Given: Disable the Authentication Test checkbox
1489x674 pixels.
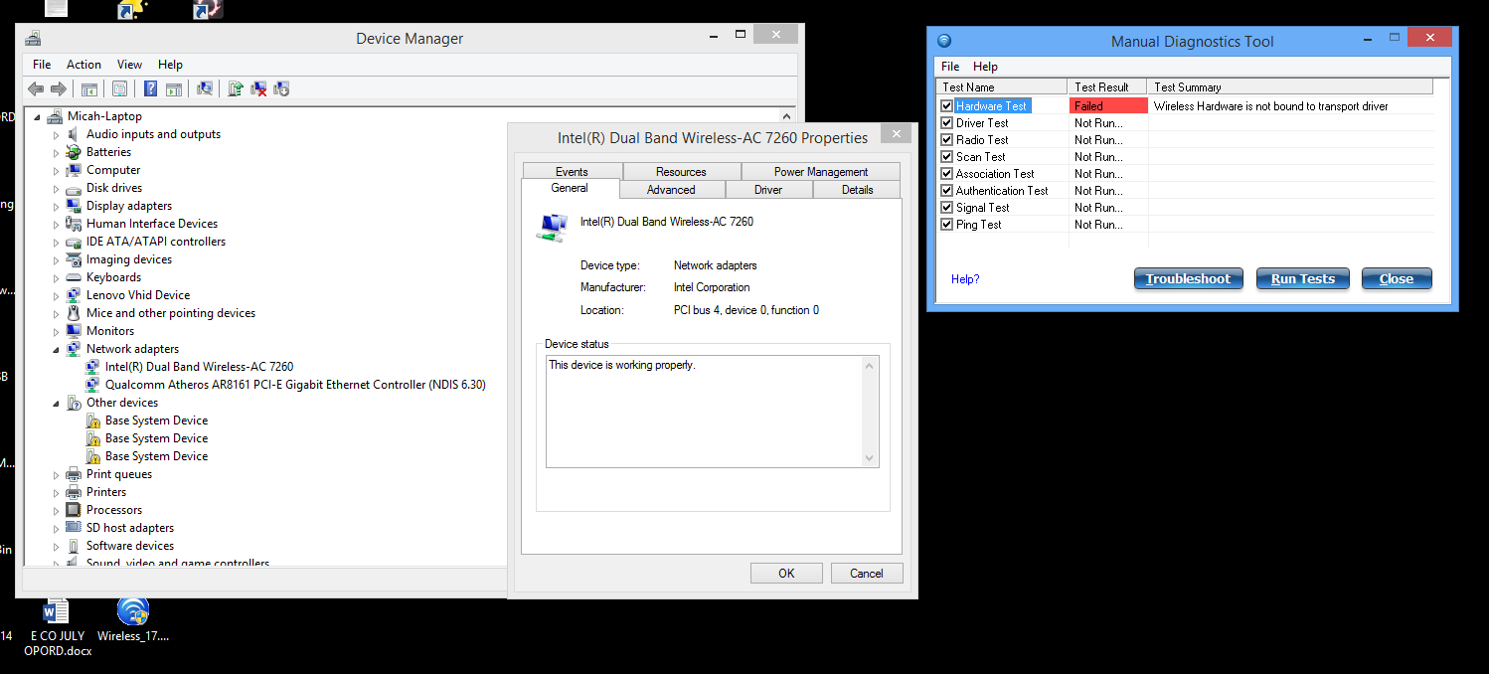Looking at the screenshot, I should 946,191.
